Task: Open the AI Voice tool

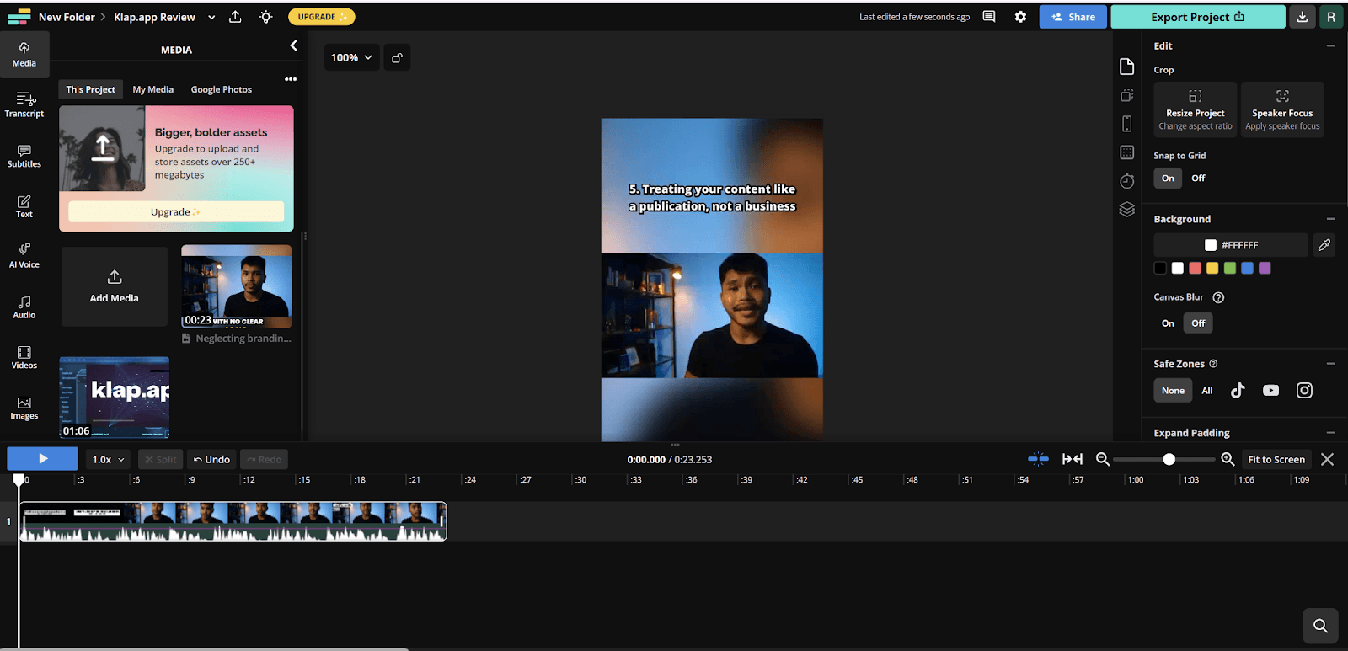Action: pos(24,255)
